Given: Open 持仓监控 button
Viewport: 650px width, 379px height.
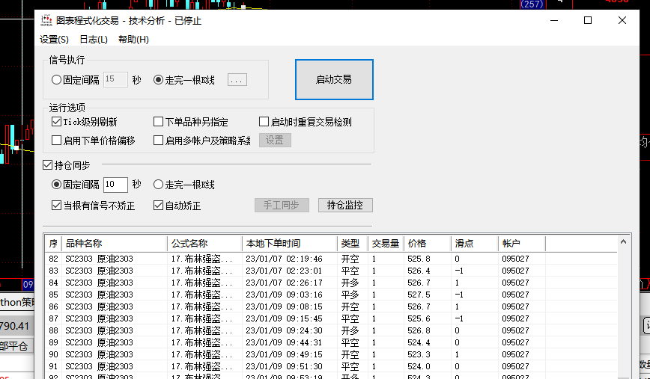Looking at the screenshot, I should [345, 205].
